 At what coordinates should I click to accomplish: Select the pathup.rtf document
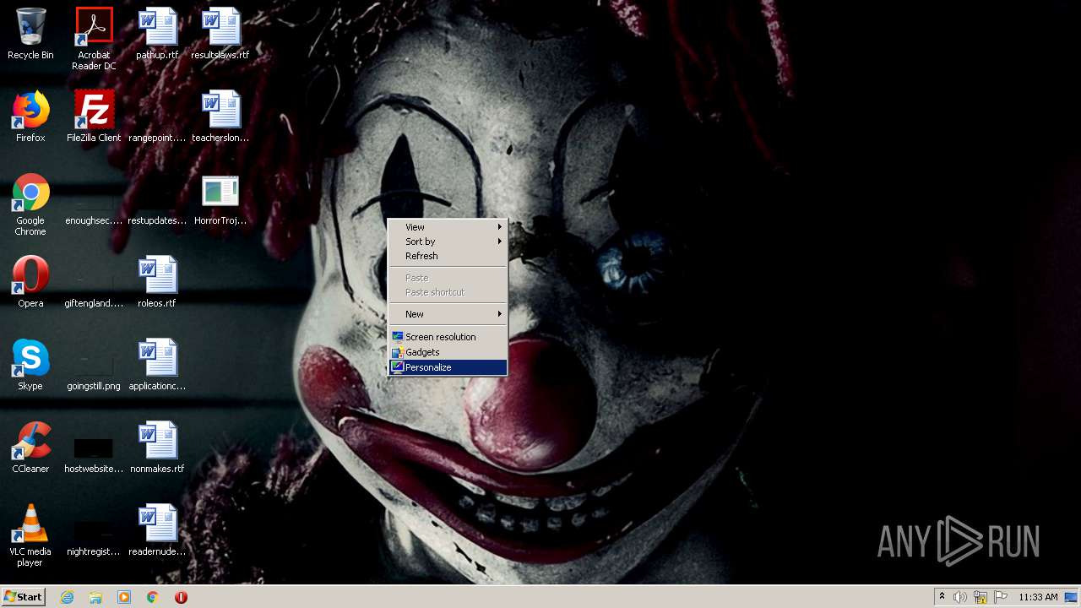157,34
